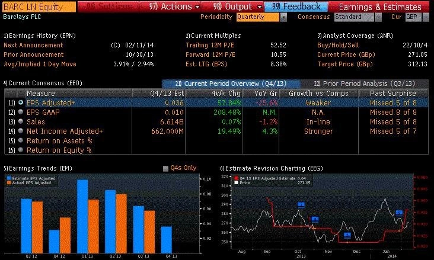434x260 pixels.
Task: Click the blue earnings marker near October
Action: click(301, 205)
